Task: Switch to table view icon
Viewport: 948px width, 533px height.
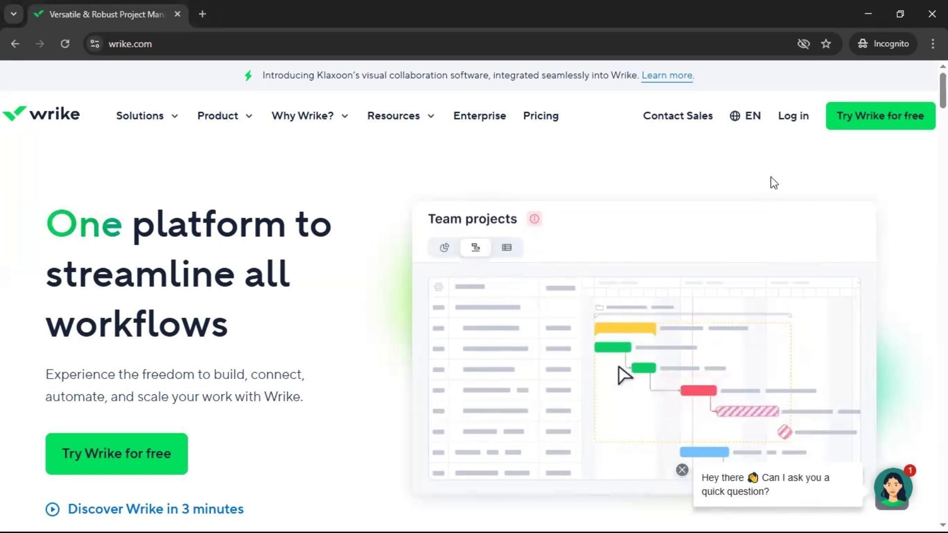Action: coord(507,248)
